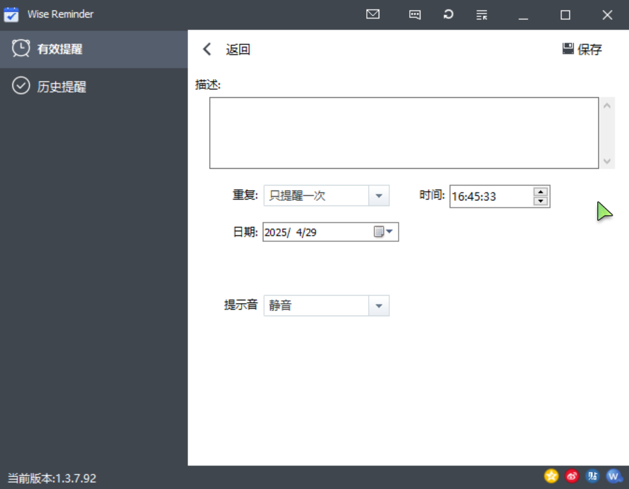Open the 只提醒一次 combo box
This screenshot has height=489, width=629.
click(x=326, y=195)
